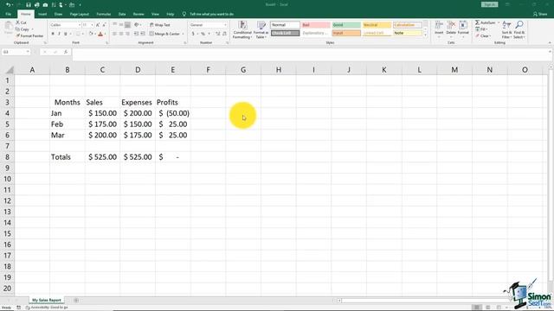Viewport: 554px width, 311px height.
Task: Open the File tab
Action: pos(8,14)
